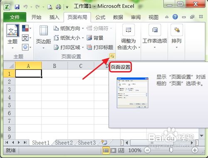Open Print Preview from quick access toolbar
The image size is (208, 158).
[x=50, y=7]
